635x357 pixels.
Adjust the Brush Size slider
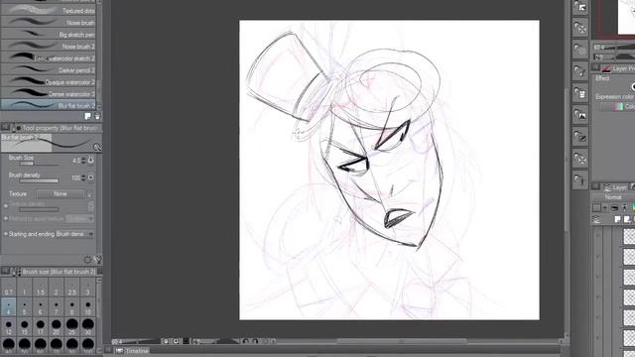39,164
